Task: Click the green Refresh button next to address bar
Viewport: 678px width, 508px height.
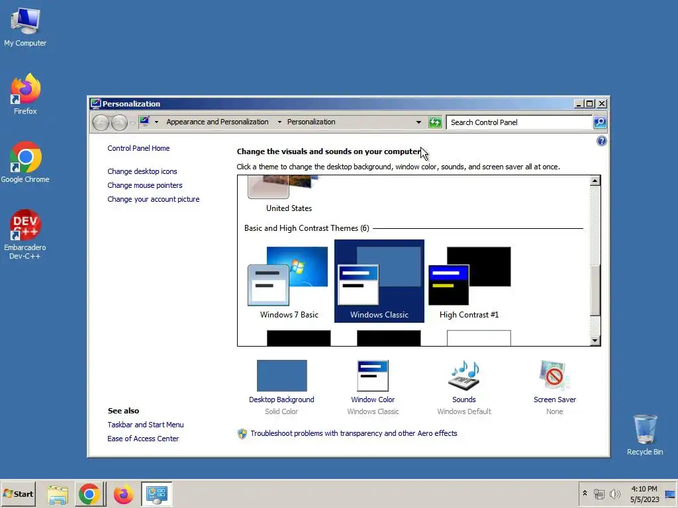Action: [435, 122]
